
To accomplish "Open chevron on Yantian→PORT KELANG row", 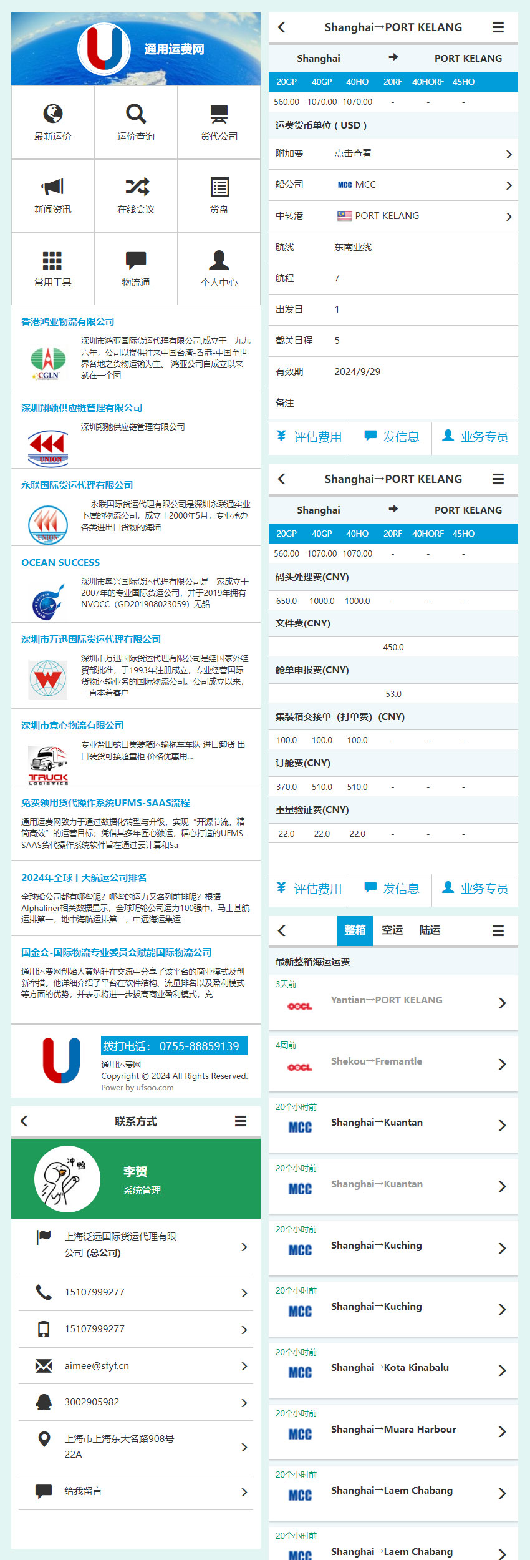I will click(503, 1003).
